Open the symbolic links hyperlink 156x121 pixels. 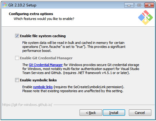click(x=43, y=87)
